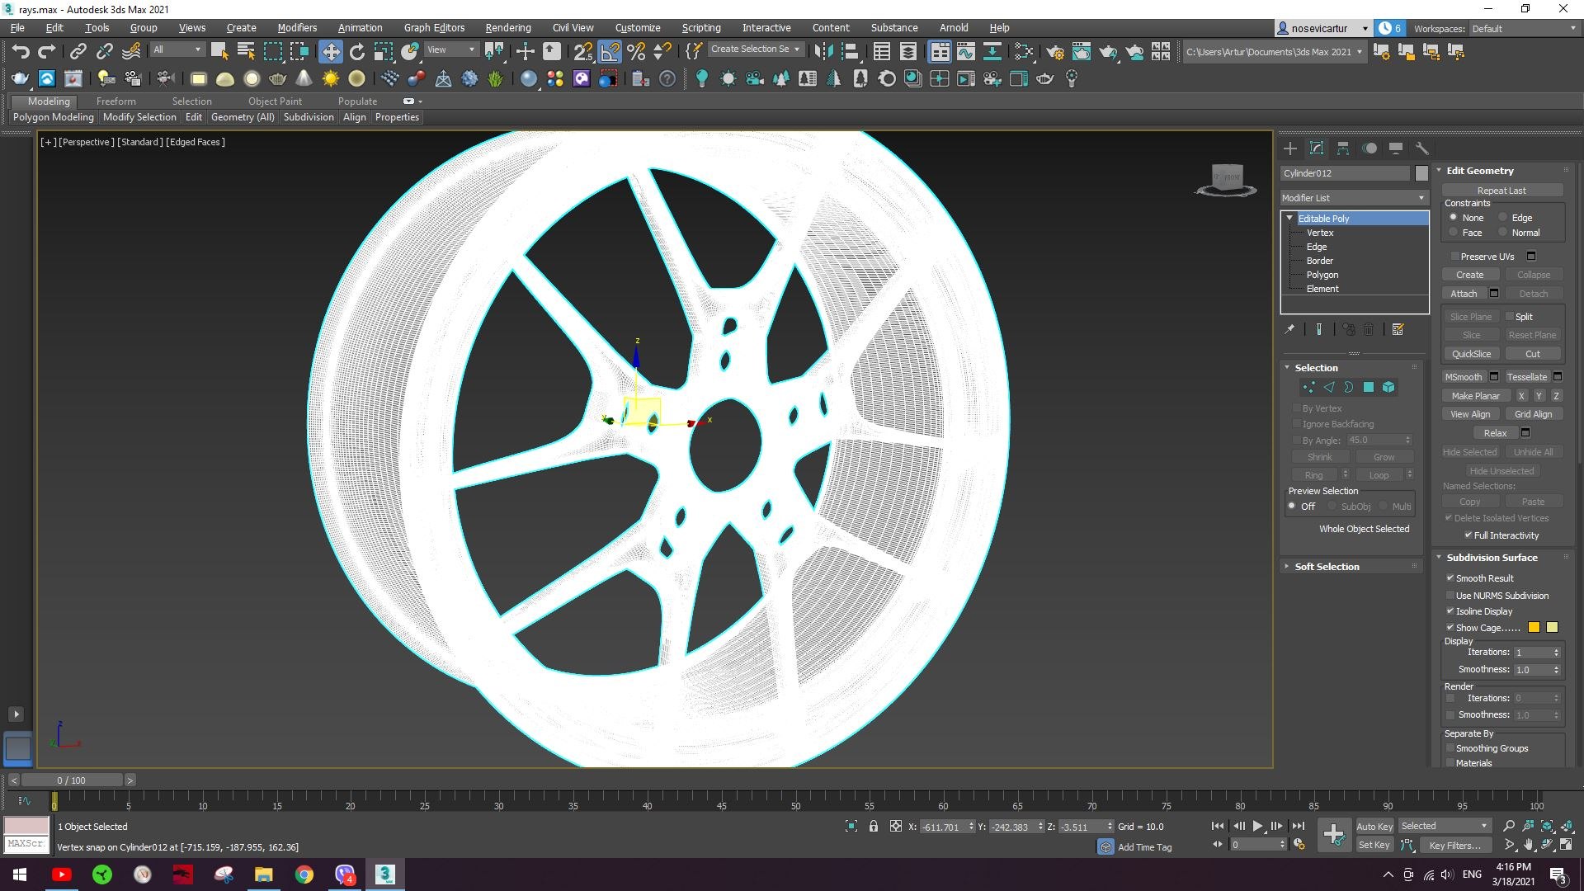
Task: Open the Utilities wrench panel tab
Action: click(1421, 148)
